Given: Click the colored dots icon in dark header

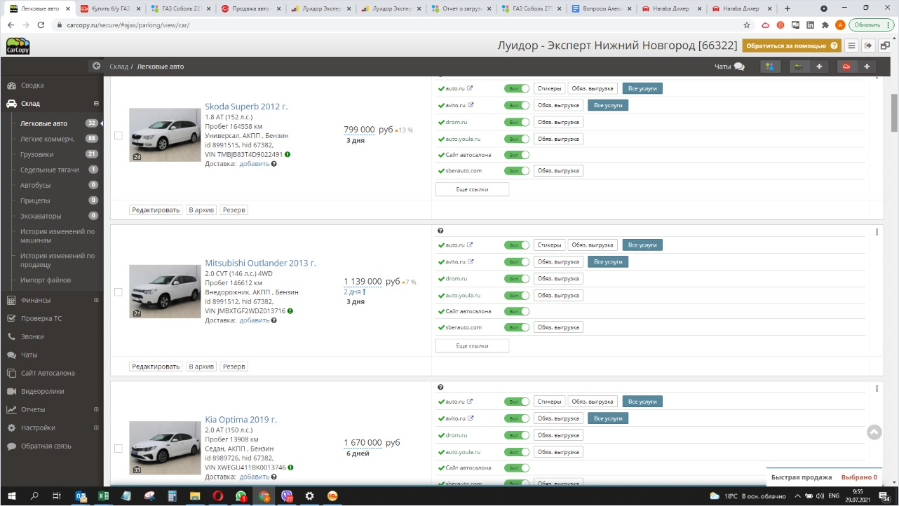Looking at the screenshot, I should (x=770, y=67).
